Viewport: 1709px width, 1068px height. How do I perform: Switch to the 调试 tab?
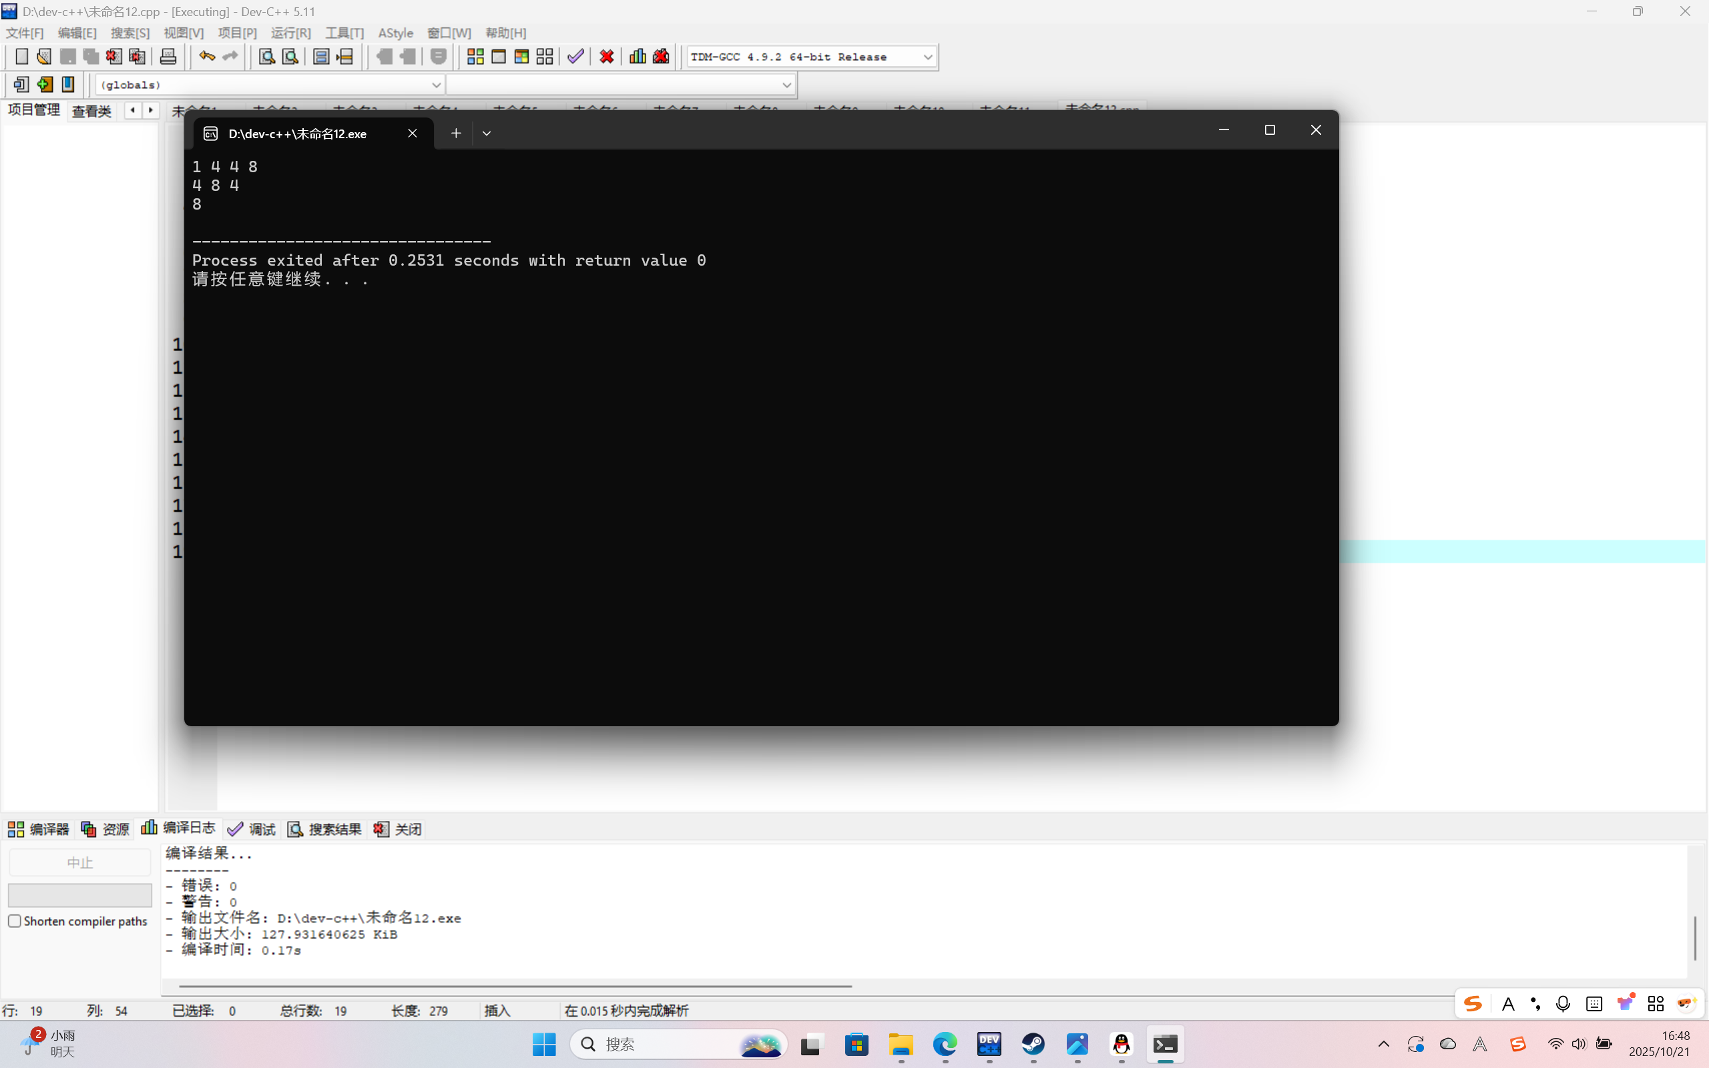252,828
